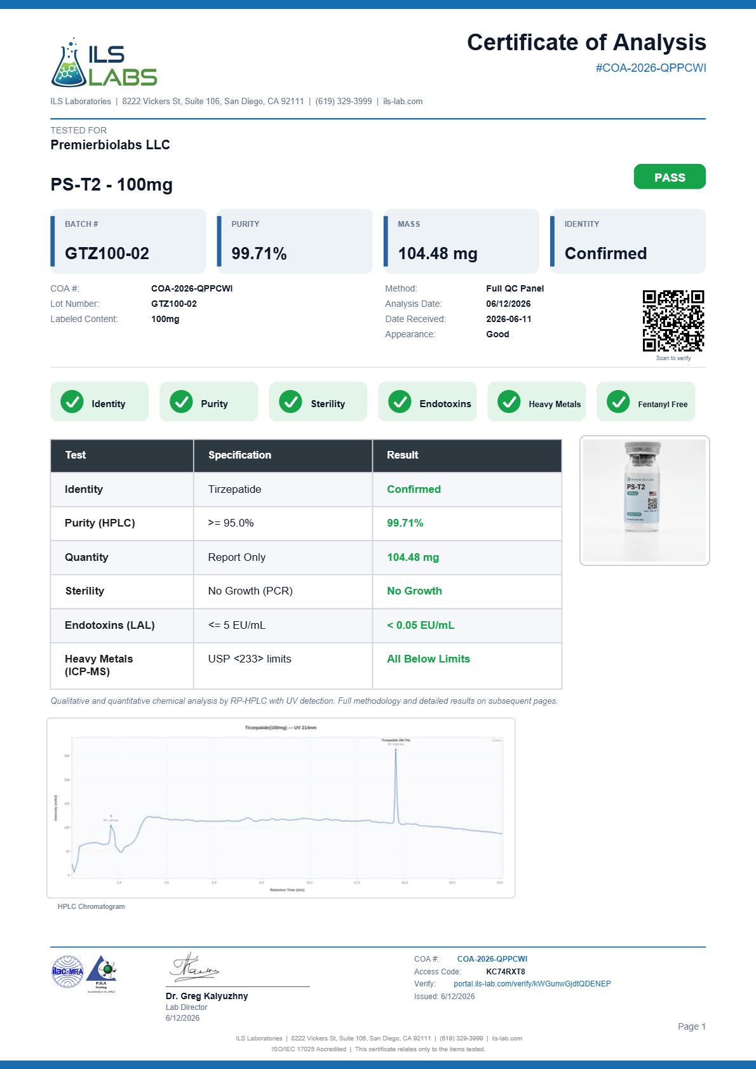Click the lab director's signature
The image size is (756, 1069).
click(194, 968)
